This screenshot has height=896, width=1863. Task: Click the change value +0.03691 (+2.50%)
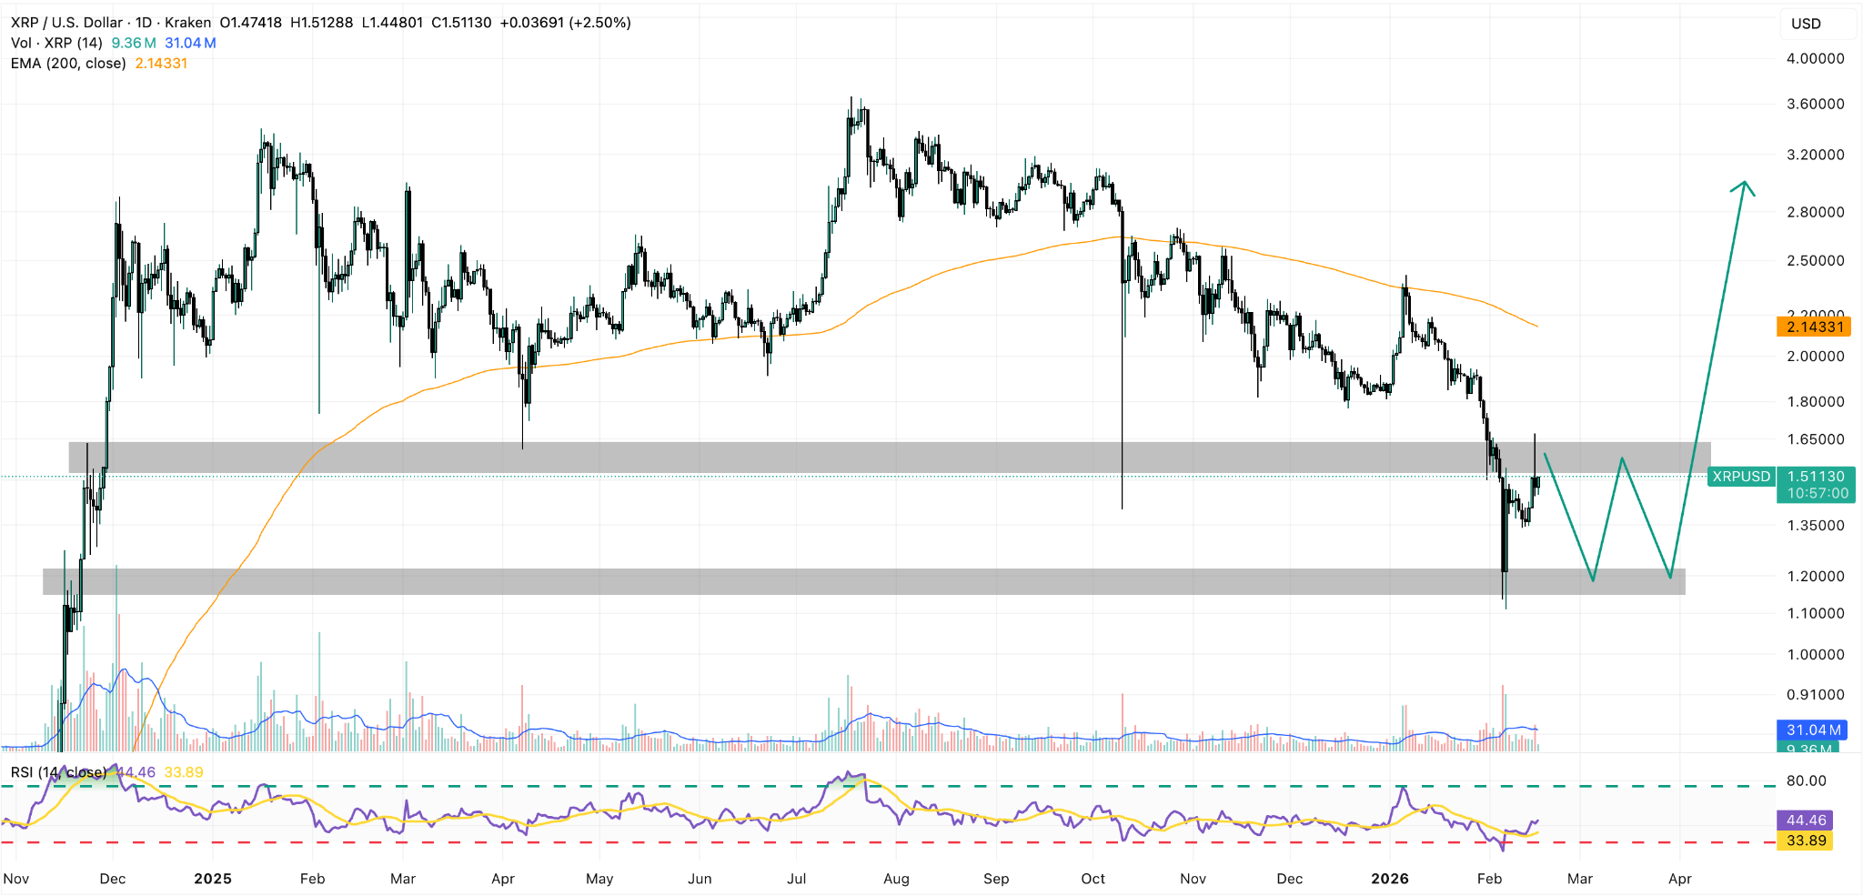point(565,22)
